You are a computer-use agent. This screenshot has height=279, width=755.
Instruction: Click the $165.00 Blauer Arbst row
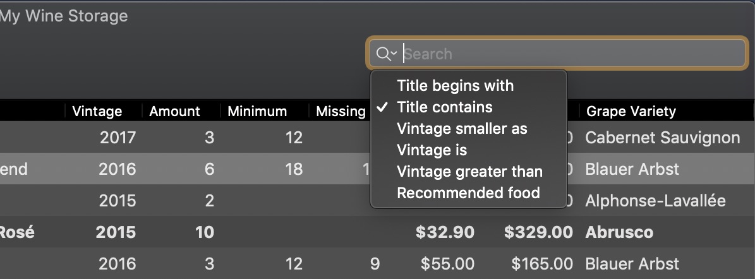click(x=378, y=264)
